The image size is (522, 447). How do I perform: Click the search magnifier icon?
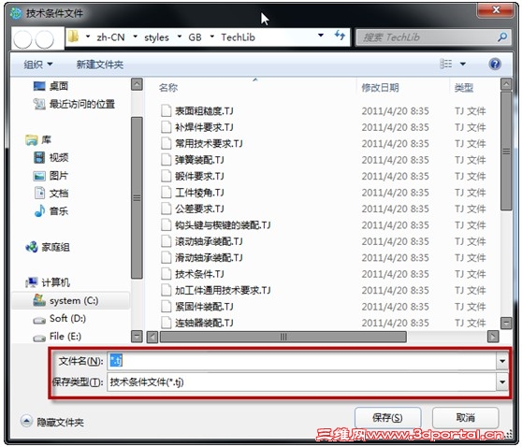pyautogui.click(x=502, y=37)
